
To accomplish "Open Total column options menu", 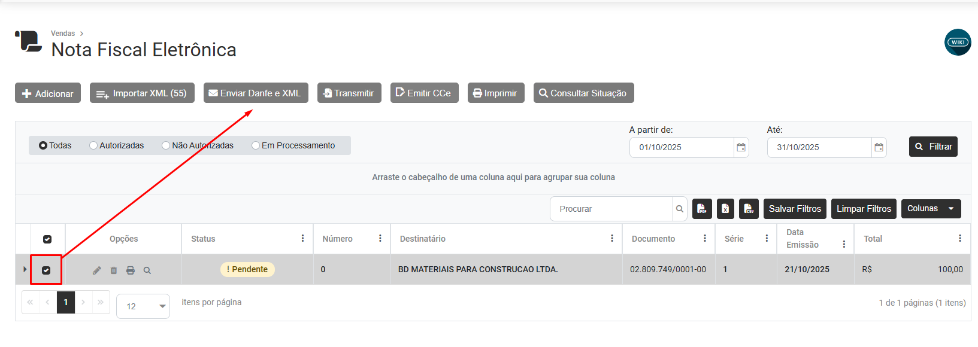I will [x=960, y=238].
